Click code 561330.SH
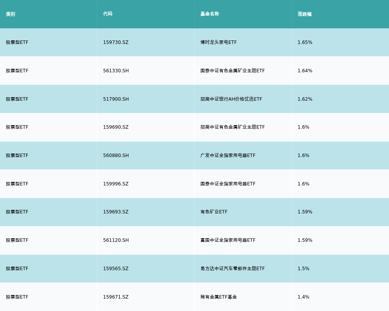Screen dimensions: 389x311 [x=116, y=71]
